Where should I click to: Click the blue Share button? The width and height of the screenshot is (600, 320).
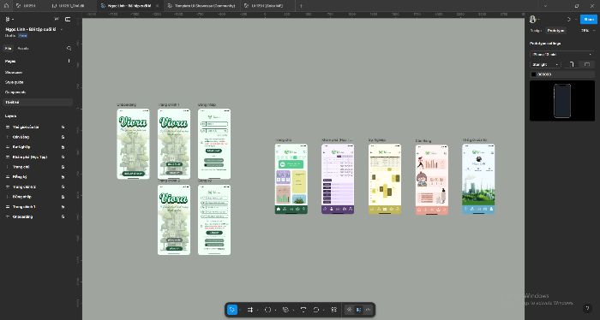point(589,19)
